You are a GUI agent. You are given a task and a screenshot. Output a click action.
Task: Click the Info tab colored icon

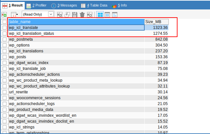coord(114,6)
